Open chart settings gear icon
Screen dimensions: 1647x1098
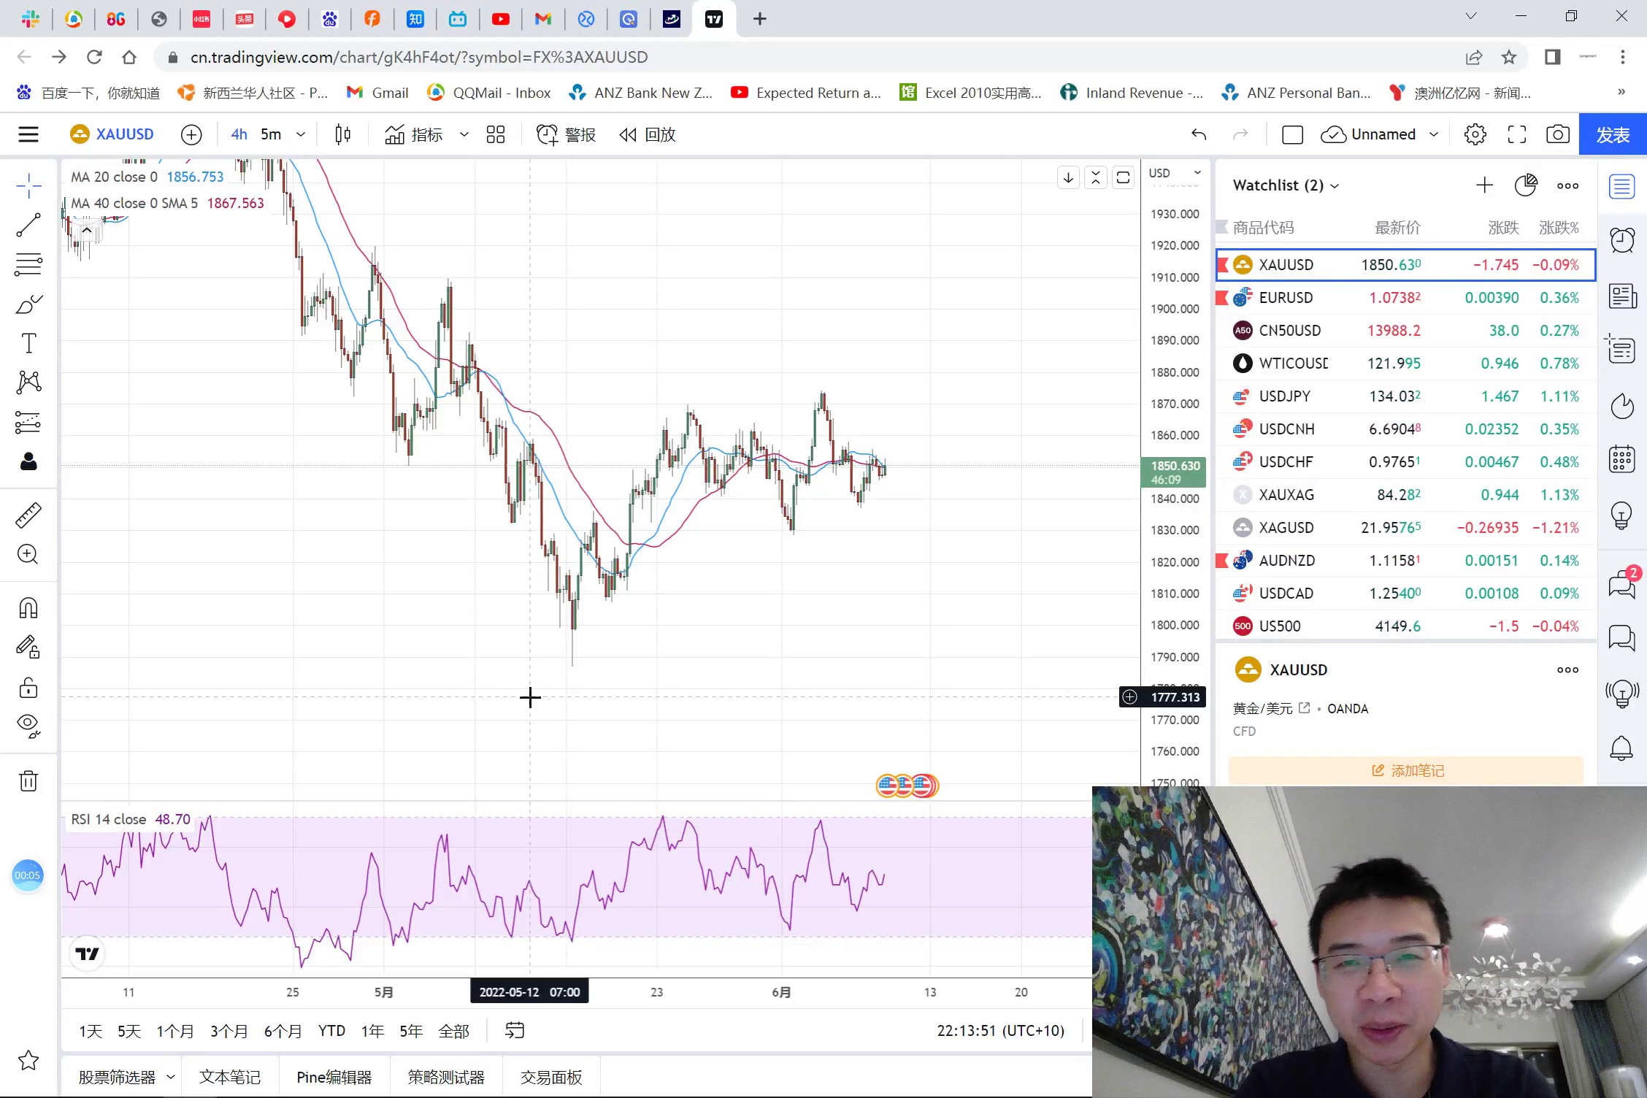tap(1475, 134)
